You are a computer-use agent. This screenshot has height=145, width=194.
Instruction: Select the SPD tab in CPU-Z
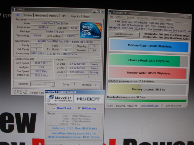click(x=64, y=16)
